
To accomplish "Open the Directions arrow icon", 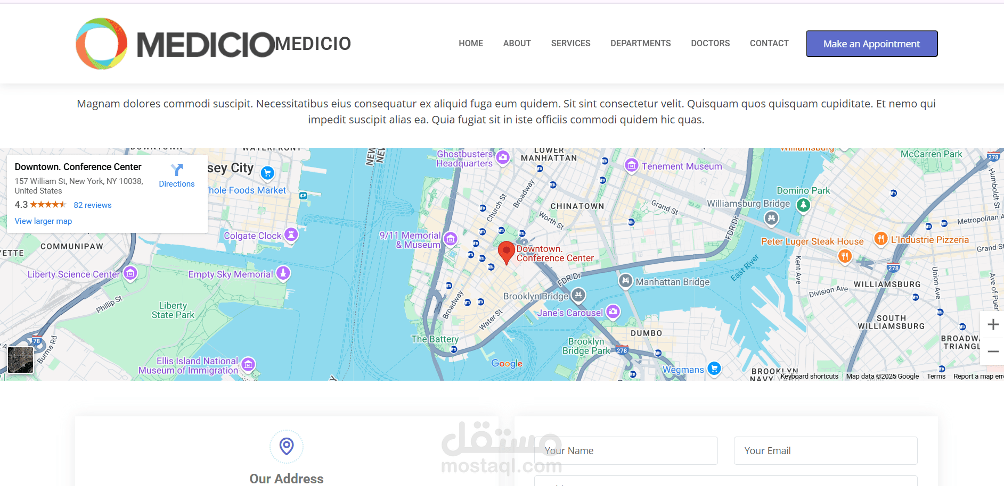I will 177,170.
